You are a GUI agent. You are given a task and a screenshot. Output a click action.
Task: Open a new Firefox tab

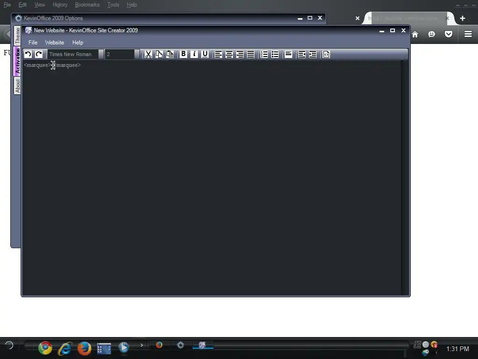tap(463, 18)
